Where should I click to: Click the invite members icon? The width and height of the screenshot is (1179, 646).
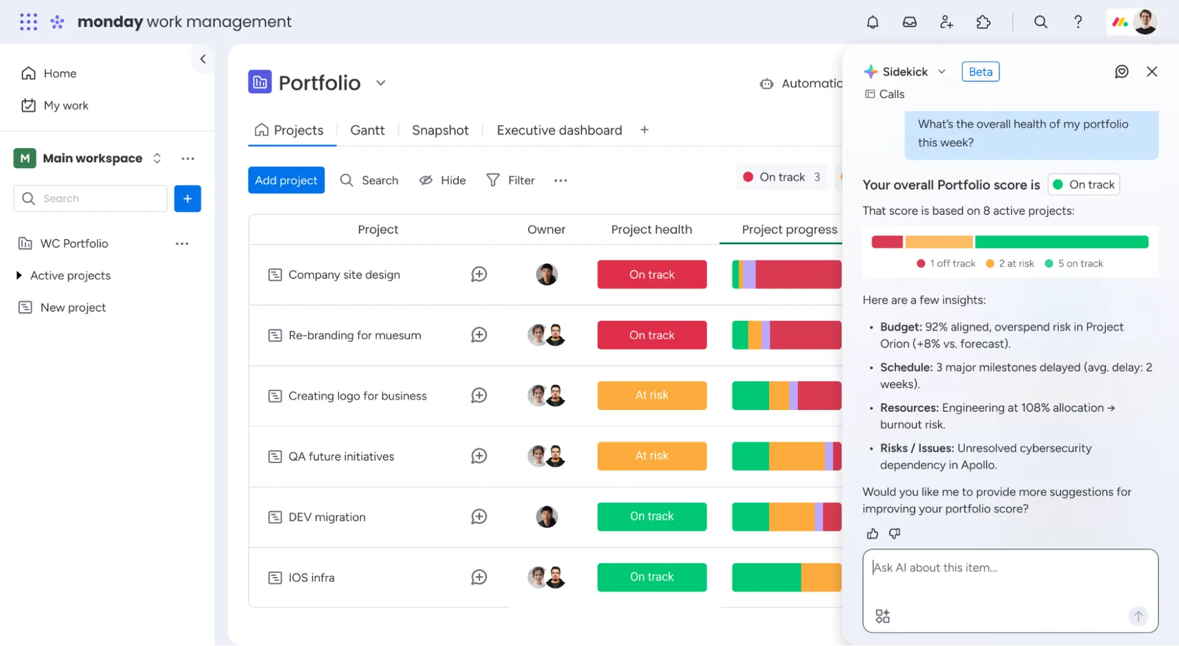point(946,22)
